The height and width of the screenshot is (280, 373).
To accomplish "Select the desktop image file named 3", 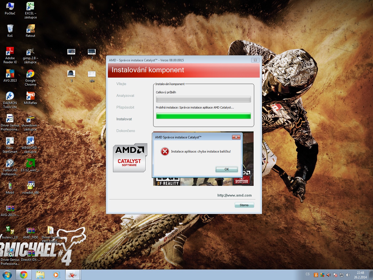I will [x=71, y=76].
